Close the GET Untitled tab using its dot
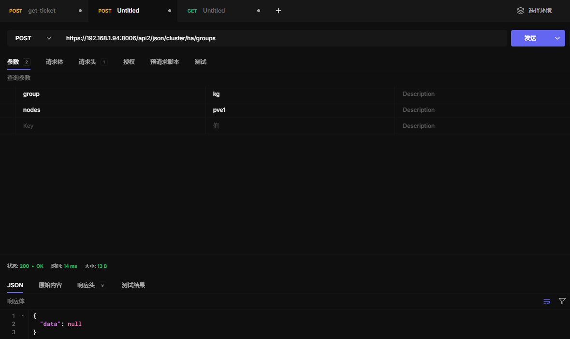The height and width of the screenshot is (339, 570). pyautogui.click(x=259, y=11)
